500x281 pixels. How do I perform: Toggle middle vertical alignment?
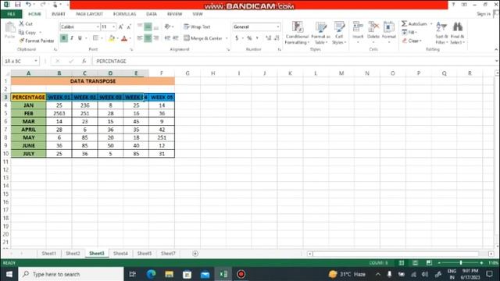click(x=148, y=27)
